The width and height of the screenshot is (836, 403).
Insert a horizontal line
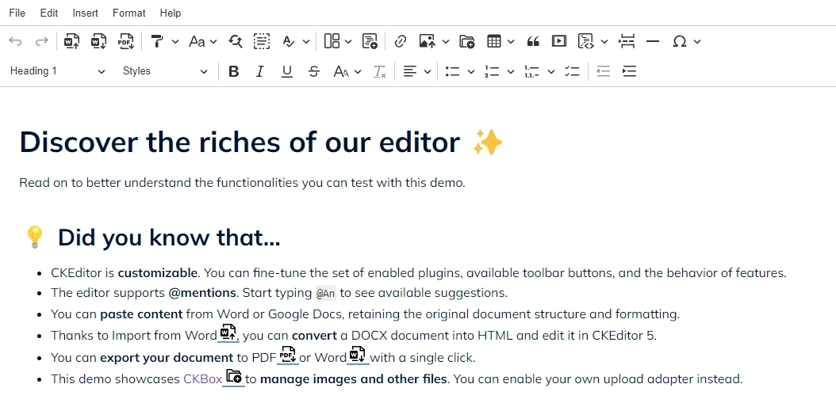coord(653,41)
